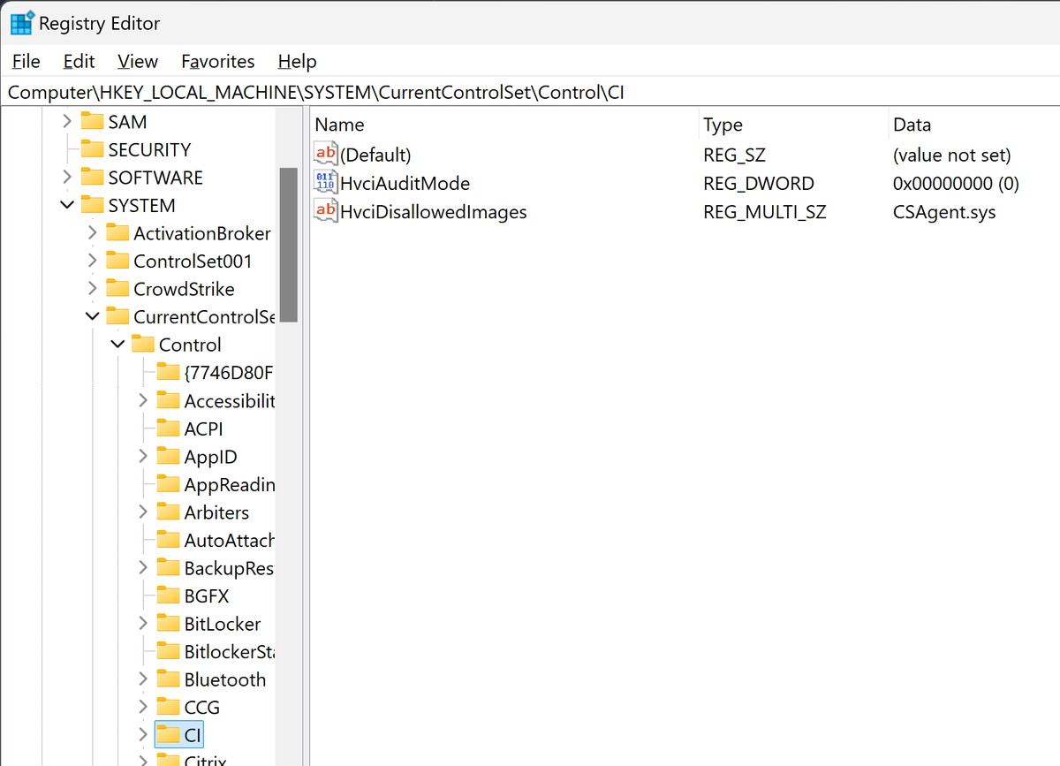Expand the CrowdStrike key
The image size is (1060, 766).
[93, 289]
